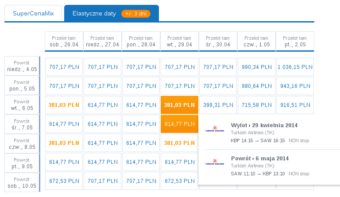Screen dimensions: 340x197
Task: Select return row header Powrót sob., 10.05
Action: point(22,182)
